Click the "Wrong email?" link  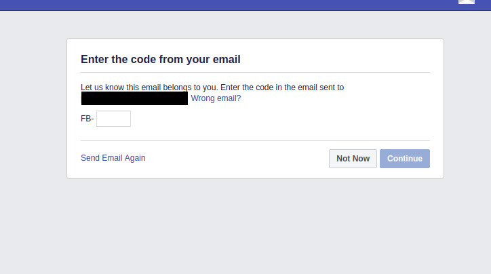pyautogui.click(x=216, y=98)
